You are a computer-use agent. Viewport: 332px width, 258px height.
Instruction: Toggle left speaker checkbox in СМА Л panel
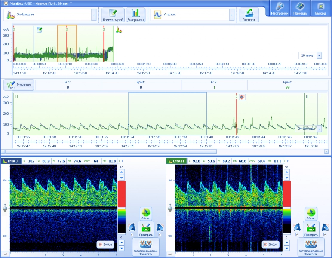(x=132, y=234)
